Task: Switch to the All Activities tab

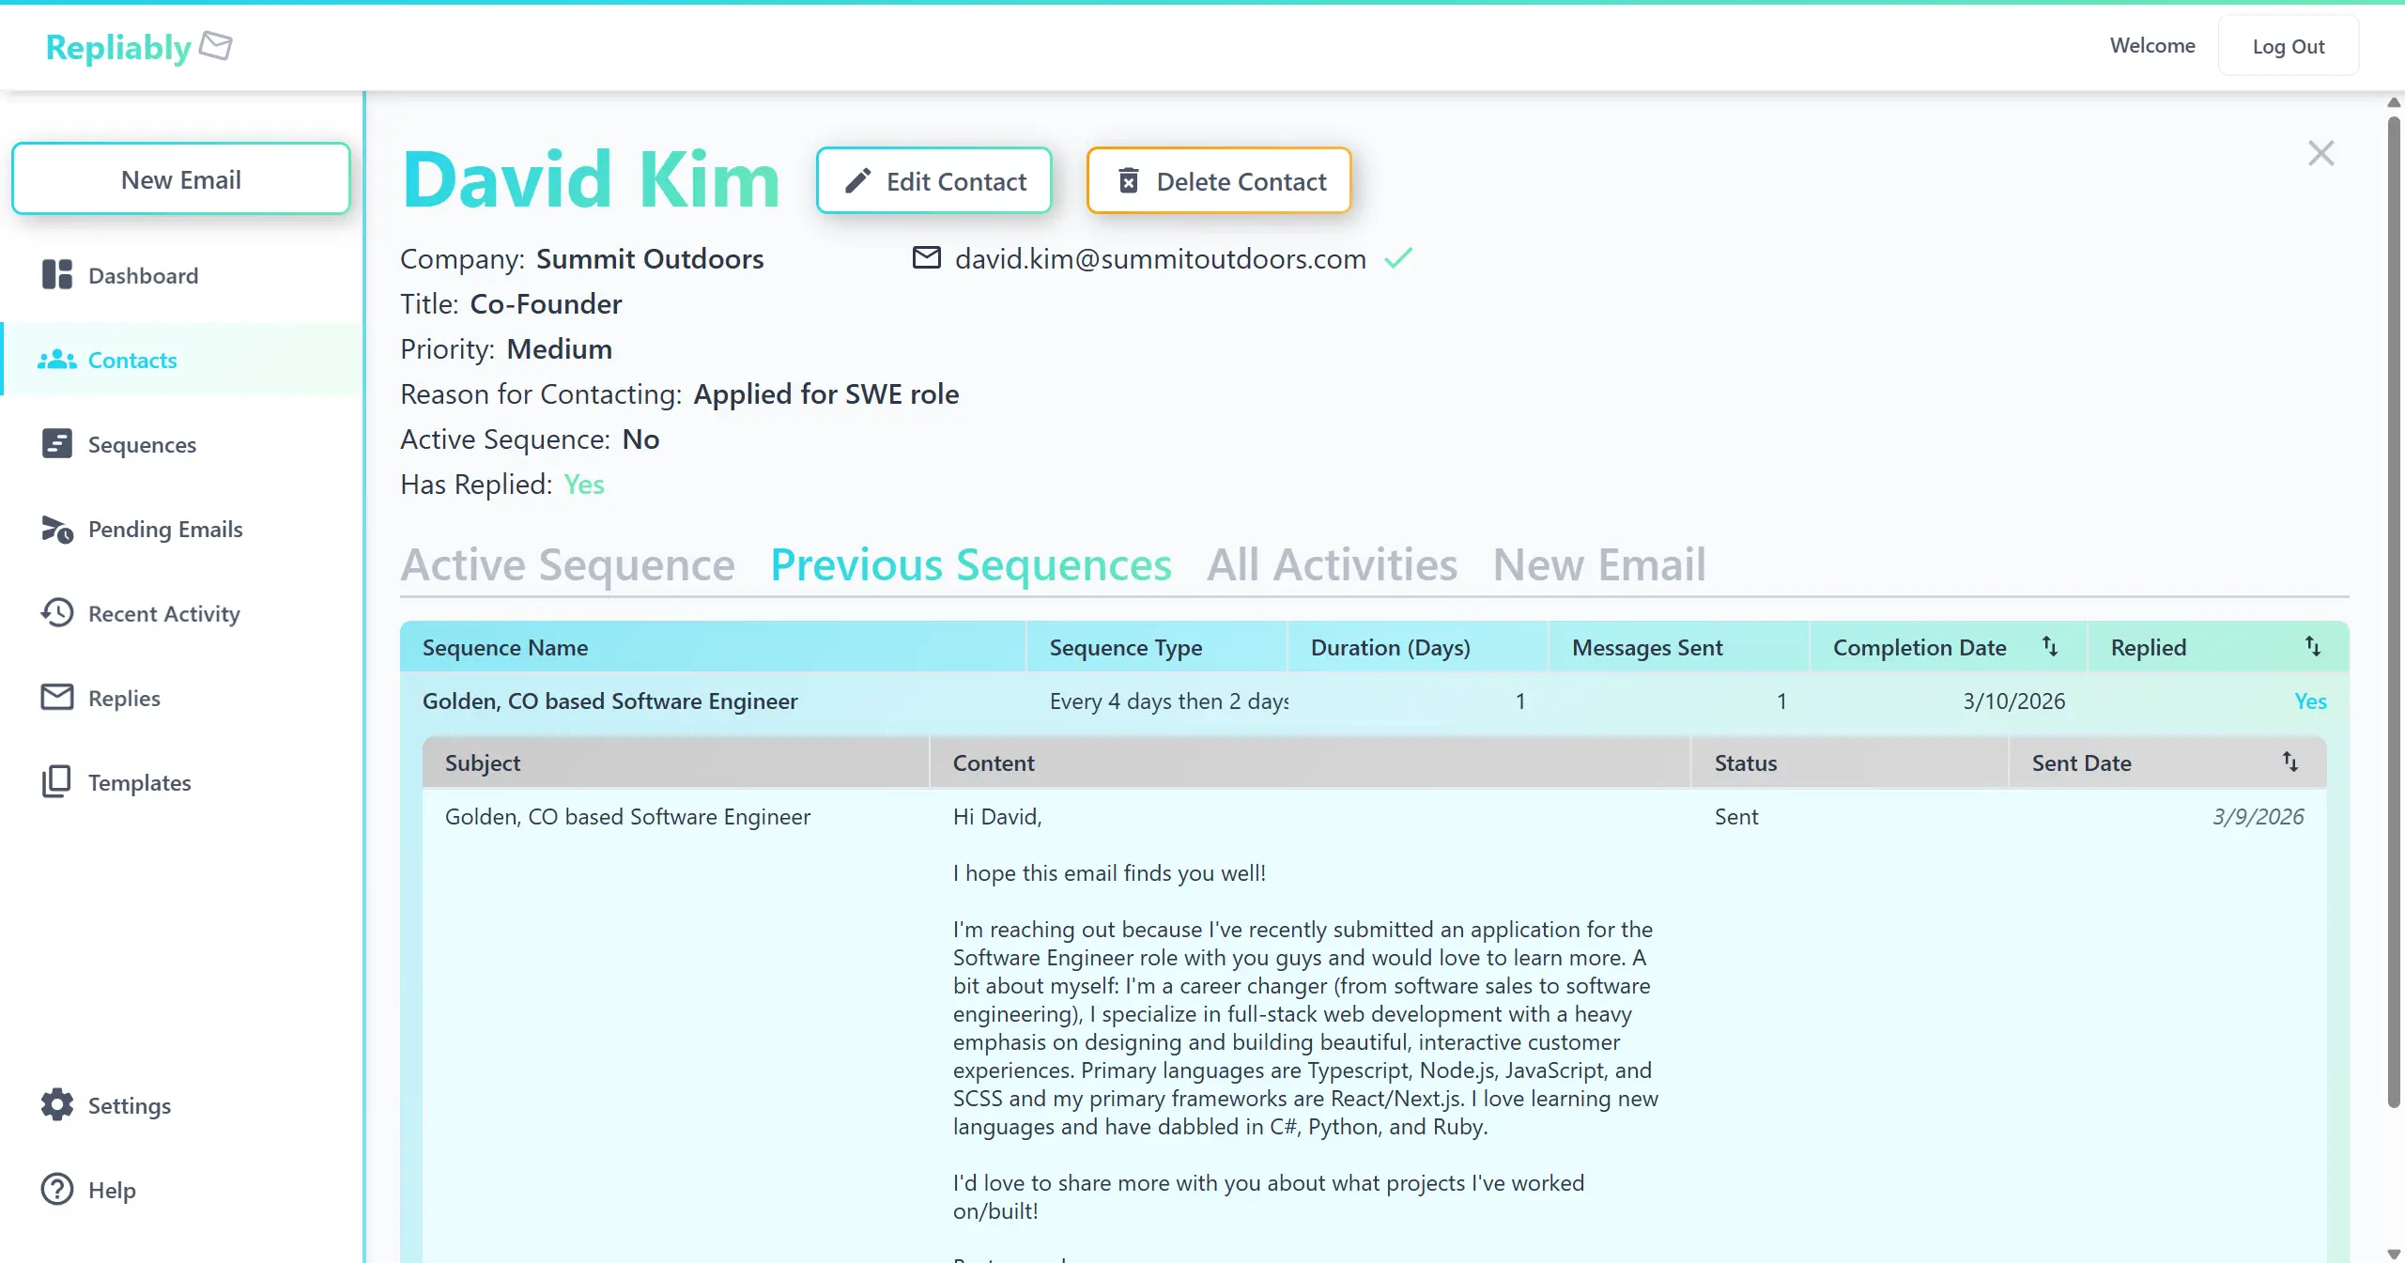Action: [1332, 564]
